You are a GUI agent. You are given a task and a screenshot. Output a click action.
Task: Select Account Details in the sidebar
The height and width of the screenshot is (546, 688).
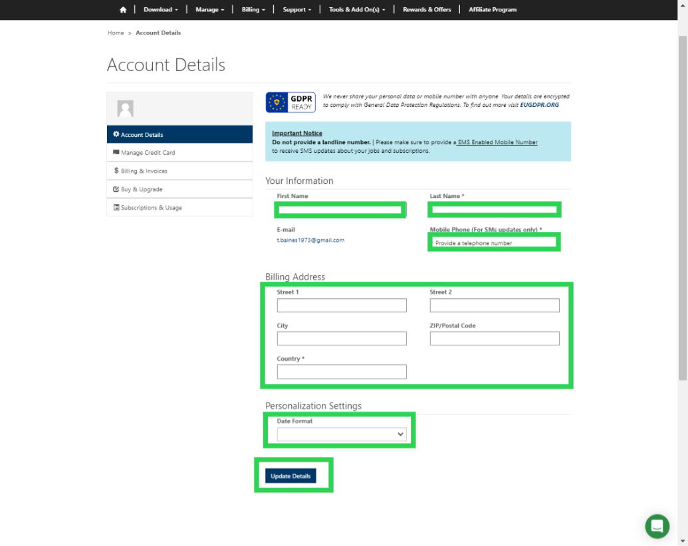pyautogui.click(x=179, y=134)
